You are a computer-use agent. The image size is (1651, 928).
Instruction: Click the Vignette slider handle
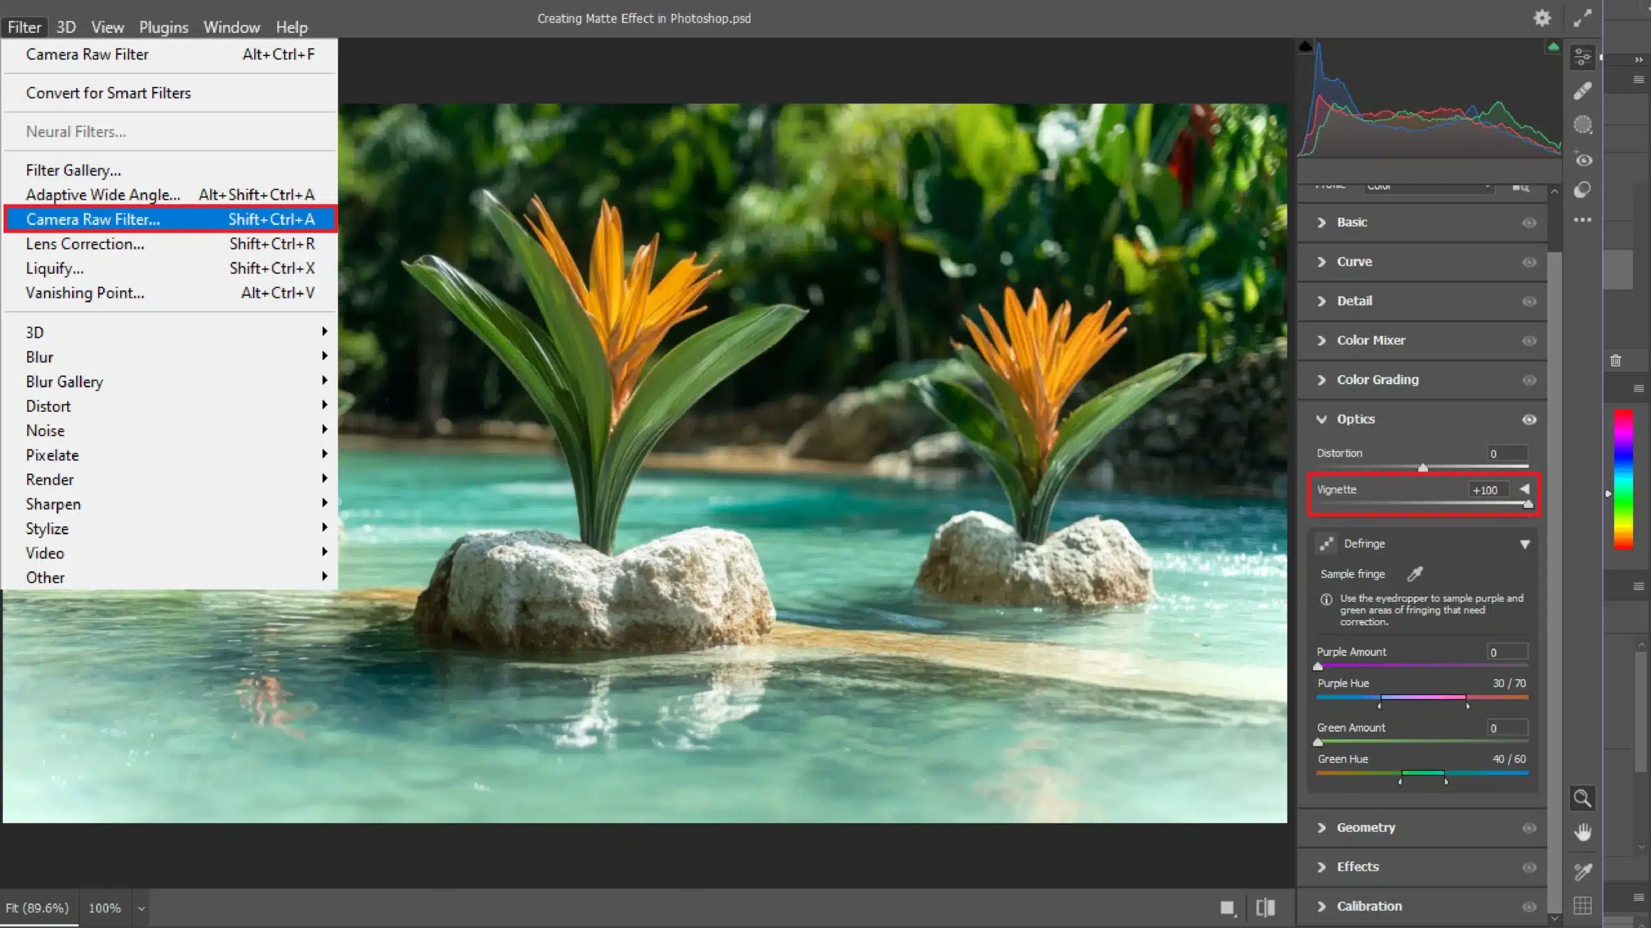click(x=1528, y=505)
